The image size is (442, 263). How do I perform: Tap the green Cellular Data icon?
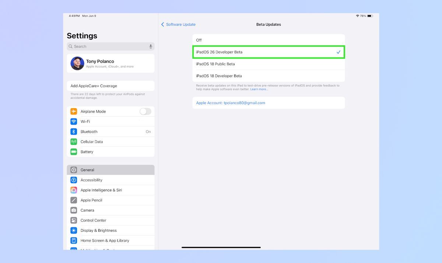[x=74, y=142]
